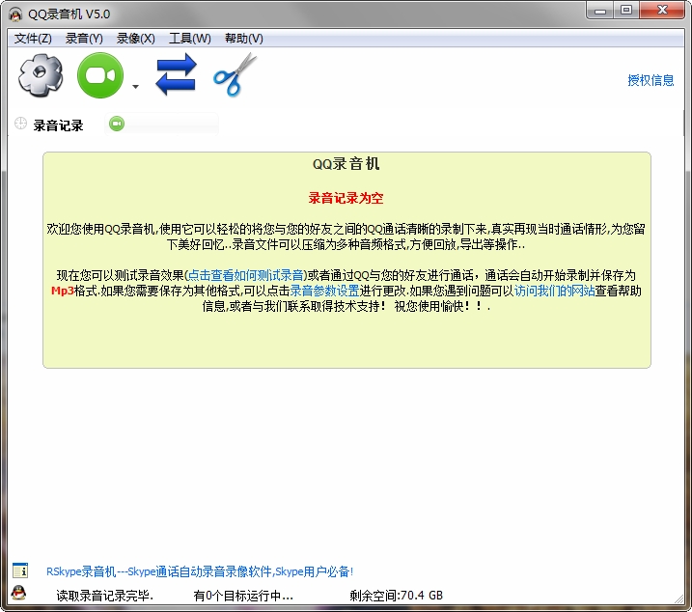The image size is (692, 612).
Task: Open the 文件(Z) menu
Action: pos(33,39)
